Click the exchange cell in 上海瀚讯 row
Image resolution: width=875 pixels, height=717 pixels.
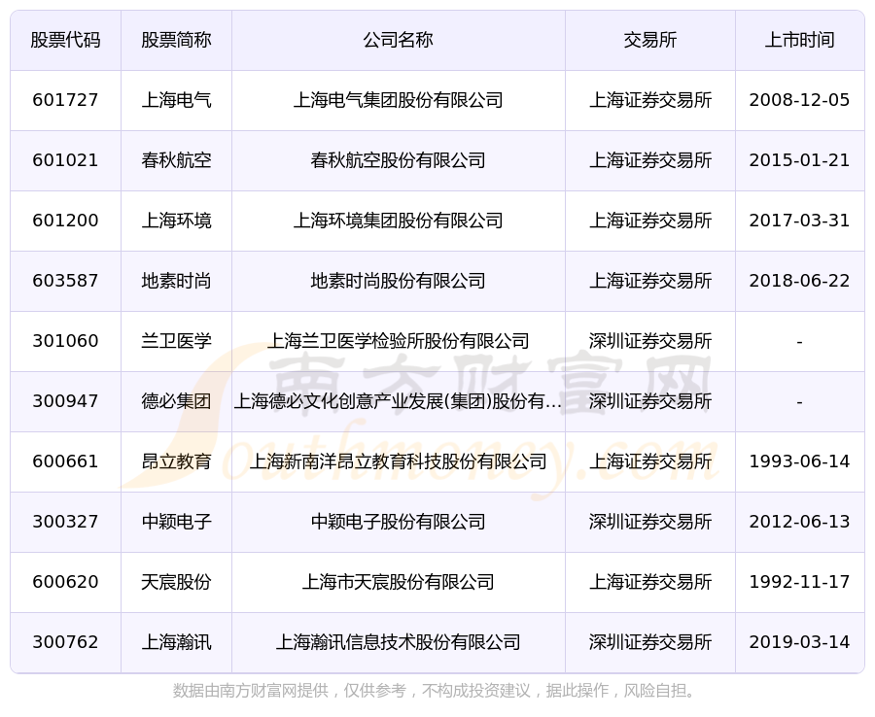[x=650, y=642]
